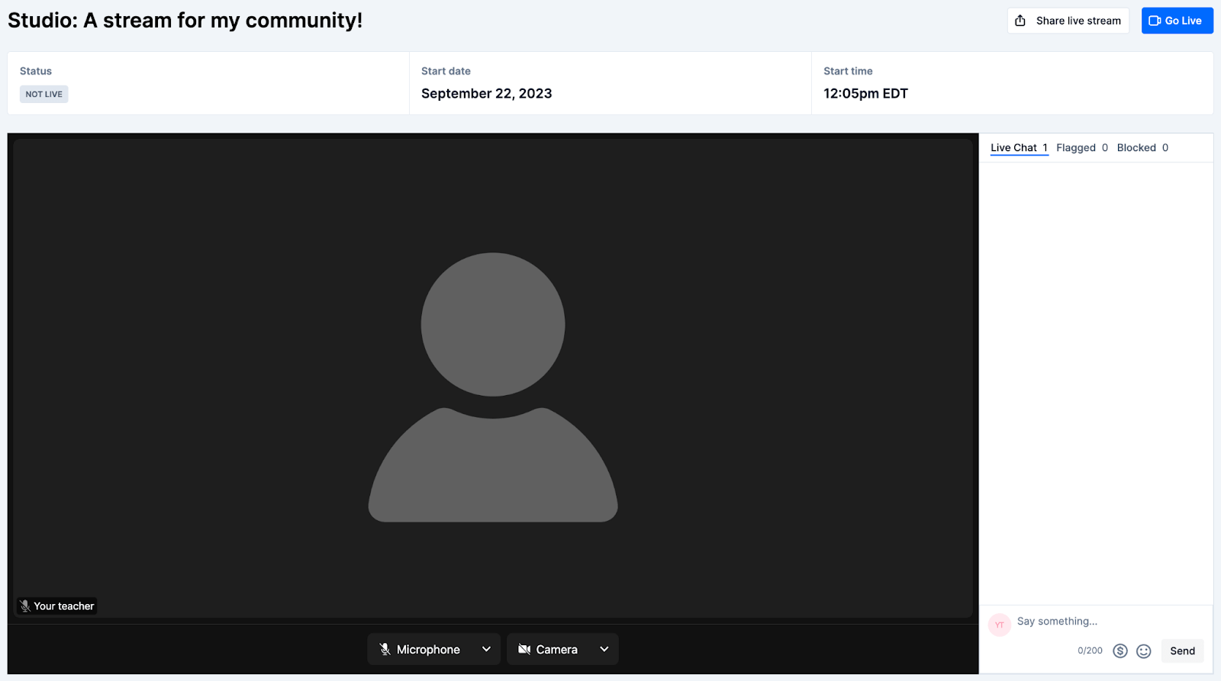This screenshot has height=681, width=1221.
Task: Click the 12:05pm EDT start time
Action: (x=865, y=94)
